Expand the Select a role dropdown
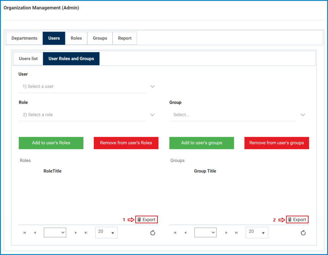The height and width of the screenshot is (255, 328). [x=87, y=114]
